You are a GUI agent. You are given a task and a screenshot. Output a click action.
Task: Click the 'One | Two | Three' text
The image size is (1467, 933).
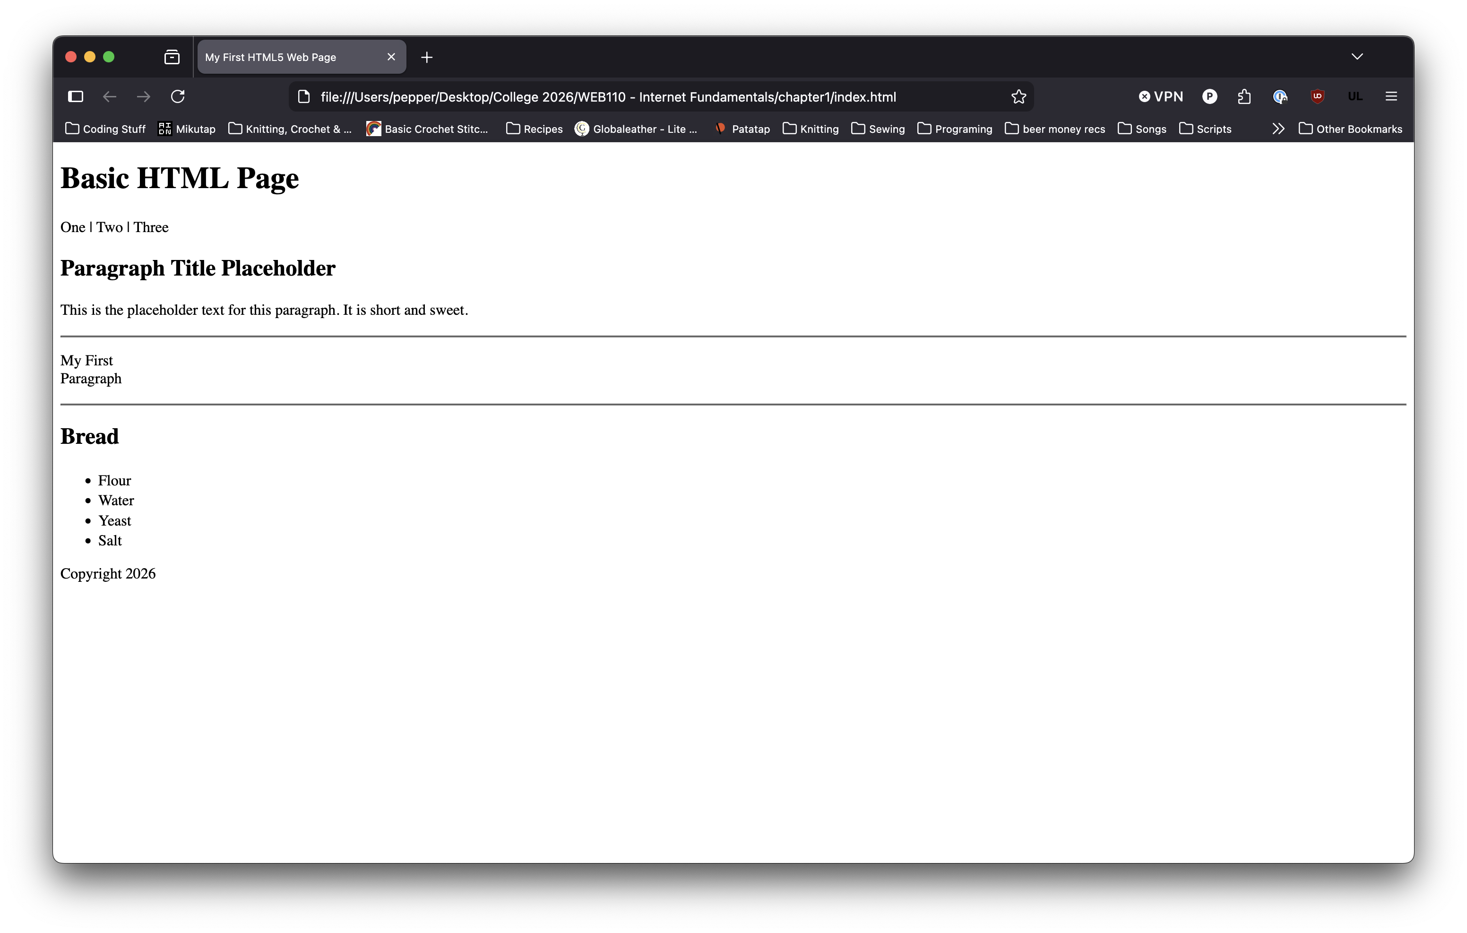(114, 227)
